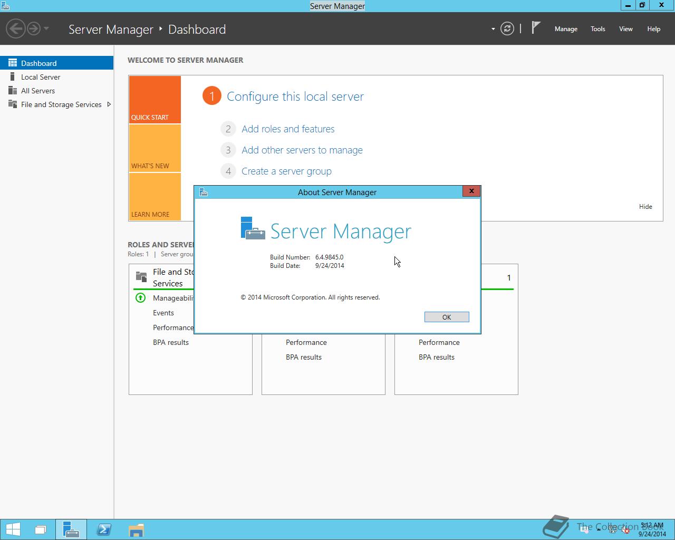This screenshot has width=675, height=540.
Task: Click the forward navigation arrow
Action: 34,28
